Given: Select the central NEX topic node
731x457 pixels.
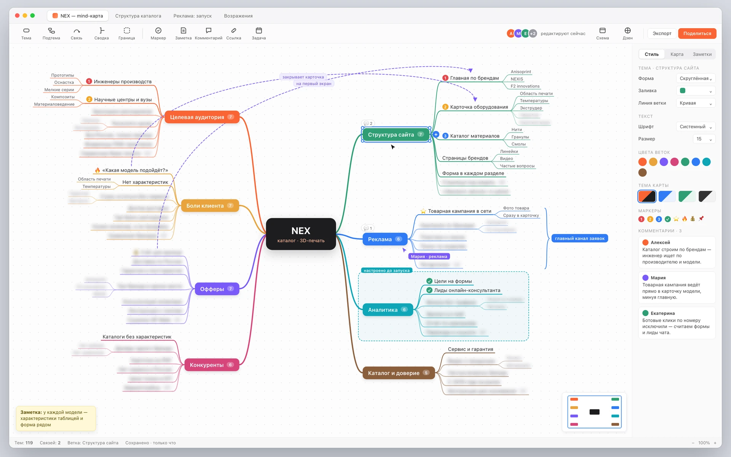Looking at the screenshot, I should [x=301, y=234].
